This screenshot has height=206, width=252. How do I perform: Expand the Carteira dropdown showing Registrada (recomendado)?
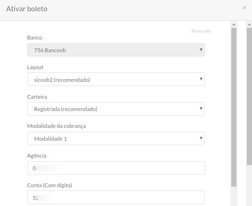click(x=116, y=109)
